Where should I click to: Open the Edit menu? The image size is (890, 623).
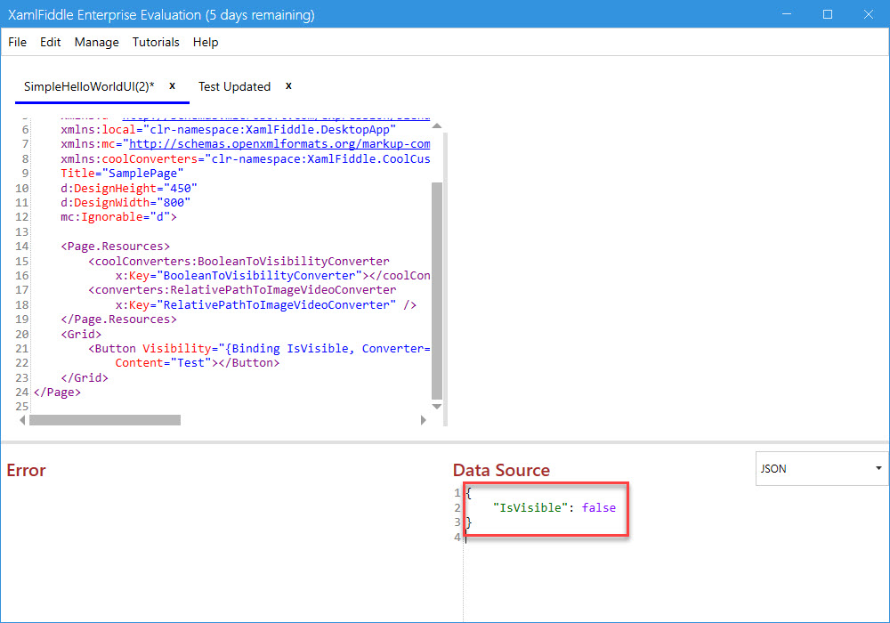click(x=50, y=42)
